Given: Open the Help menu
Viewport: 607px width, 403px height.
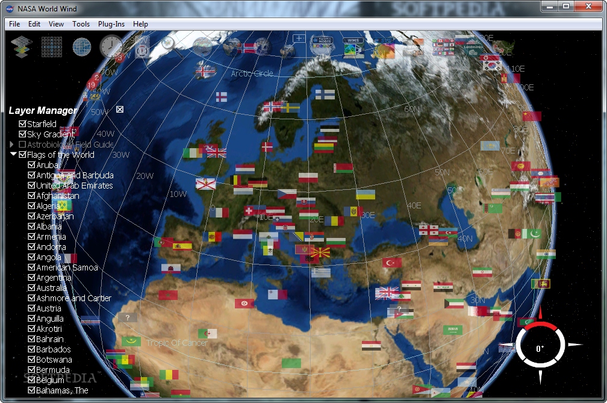Looking at the screenshot, I should 140,24.
